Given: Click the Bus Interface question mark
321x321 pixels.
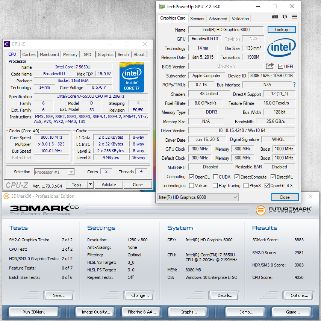Looking at the screenshot, I should point(294,85).
